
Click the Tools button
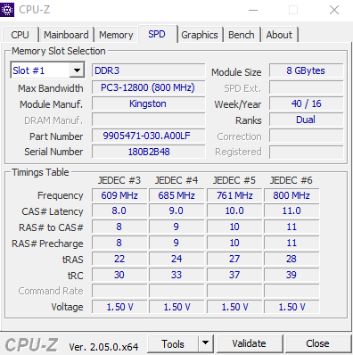coord(173,343)
